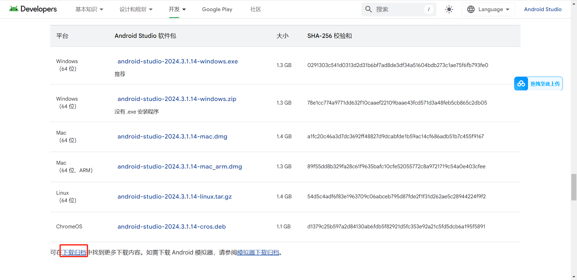Expand the 开发 menu
The image size is (577, 280).
(177, 9)
